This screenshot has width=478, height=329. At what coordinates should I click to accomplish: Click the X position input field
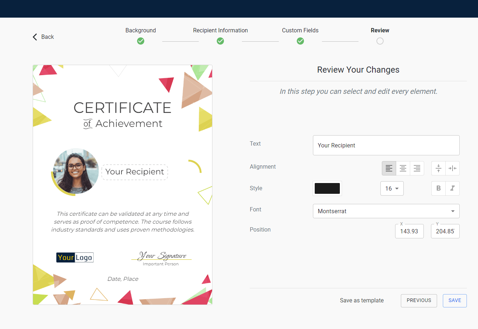pyautogui.click(x=409, y=231)
